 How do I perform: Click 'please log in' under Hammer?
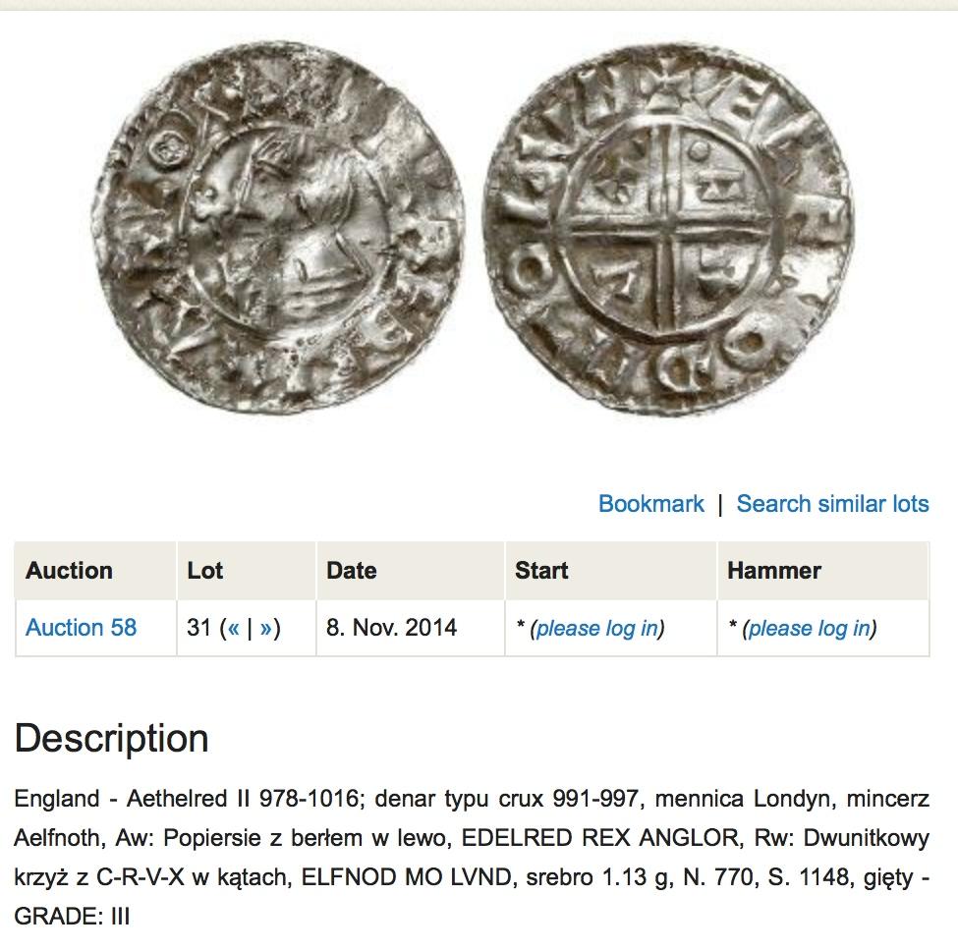click(810, 628)
